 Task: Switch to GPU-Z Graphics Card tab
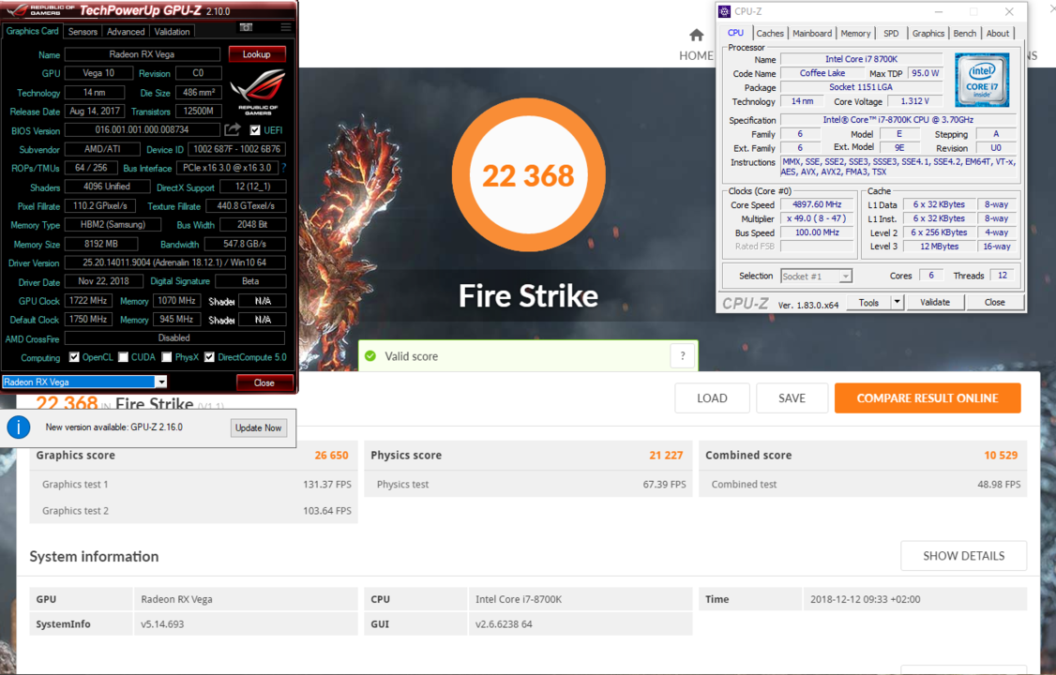tap(32, 31)
